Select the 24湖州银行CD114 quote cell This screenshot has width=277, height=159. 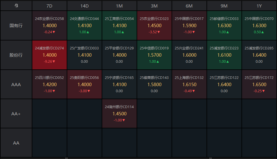(x=119, y=114)
